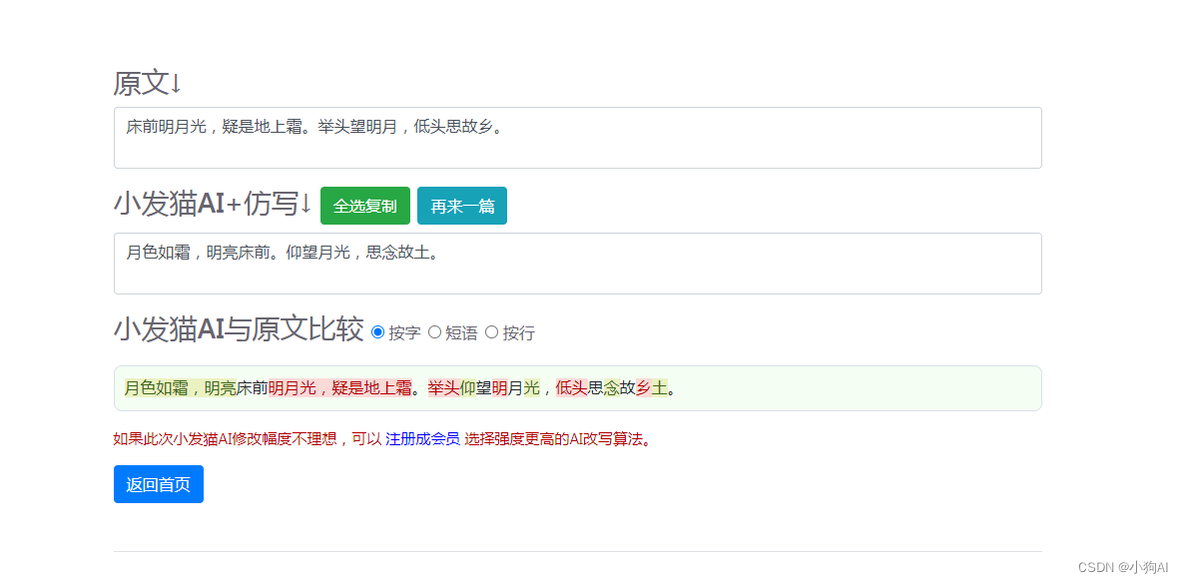This screenshot has width=1183, height=583.
Task: Click the 选择强度更高的AI改写算法 text
Action: [x=554, y=439]
